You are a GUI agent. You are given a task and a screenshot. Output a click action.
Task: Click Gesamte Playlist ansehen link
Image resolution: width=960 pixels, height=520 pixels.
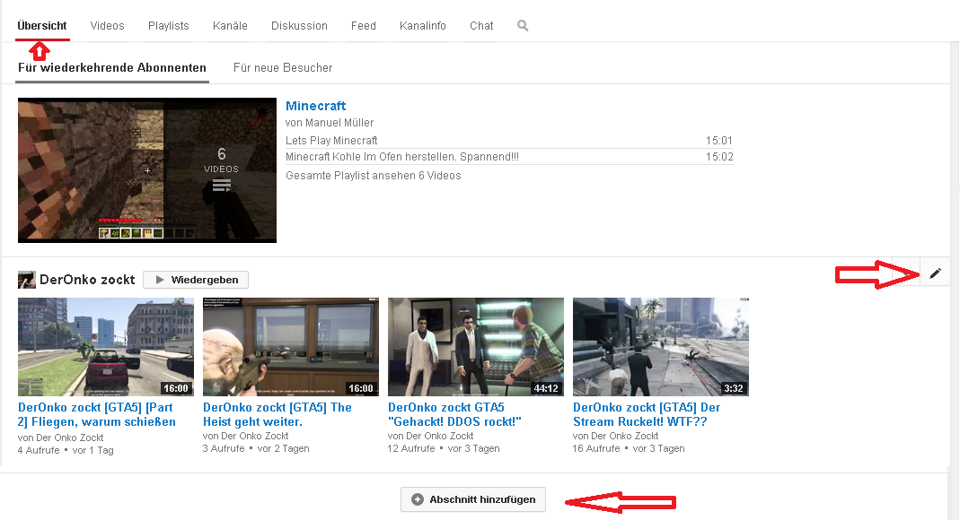pos(373,176)
